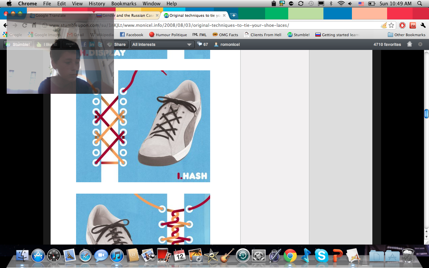Click the Twitter share icon
This screenshot has height=268, width=429.
click(100, 44)
